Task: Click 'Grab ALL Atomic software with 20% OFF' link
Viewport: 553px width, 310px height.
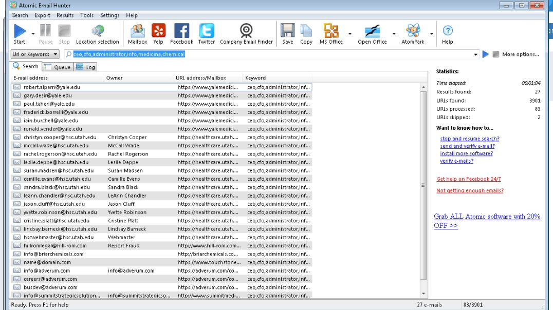Action: coord(487,221)
